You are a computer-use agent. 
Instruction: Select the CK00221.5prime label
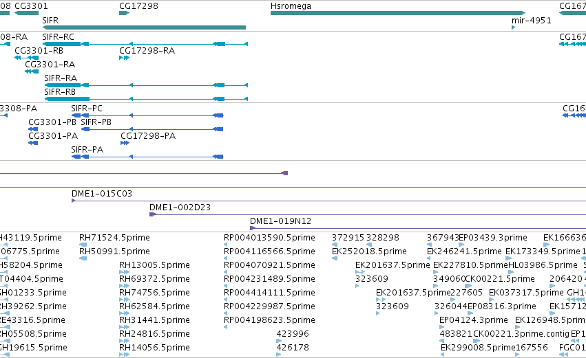click(x=500, y=279)
